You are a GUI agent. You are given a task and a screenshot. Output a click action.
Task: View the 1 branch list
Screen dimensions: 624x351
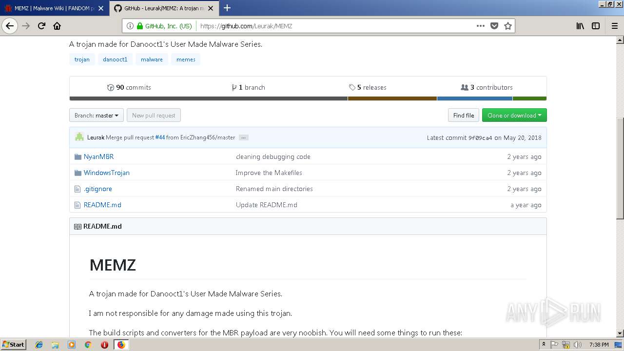coord(249,87)
